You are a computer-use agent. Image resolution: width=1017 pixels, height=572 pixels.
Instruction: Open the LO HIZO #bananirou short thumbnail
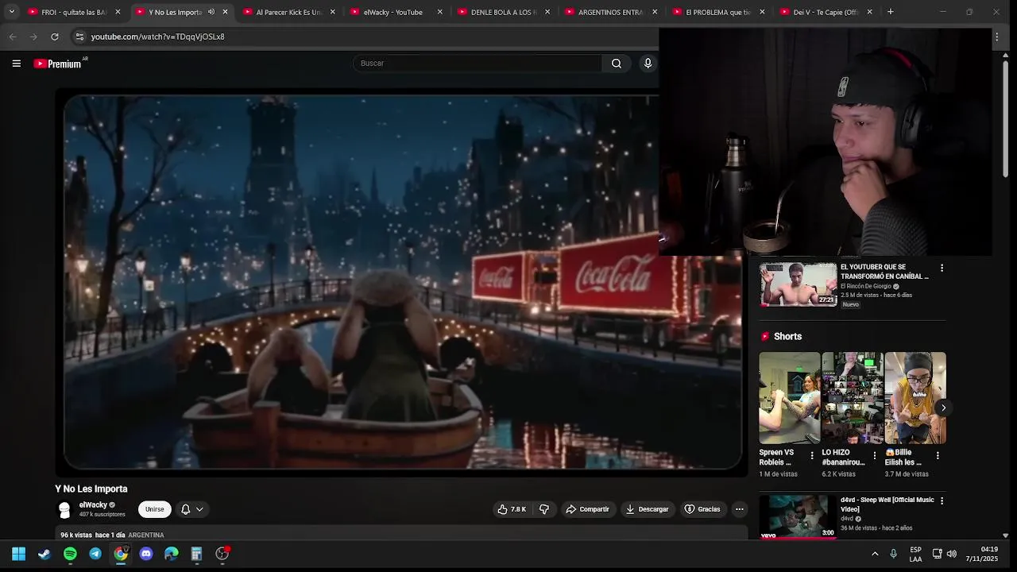click(853, 398)
